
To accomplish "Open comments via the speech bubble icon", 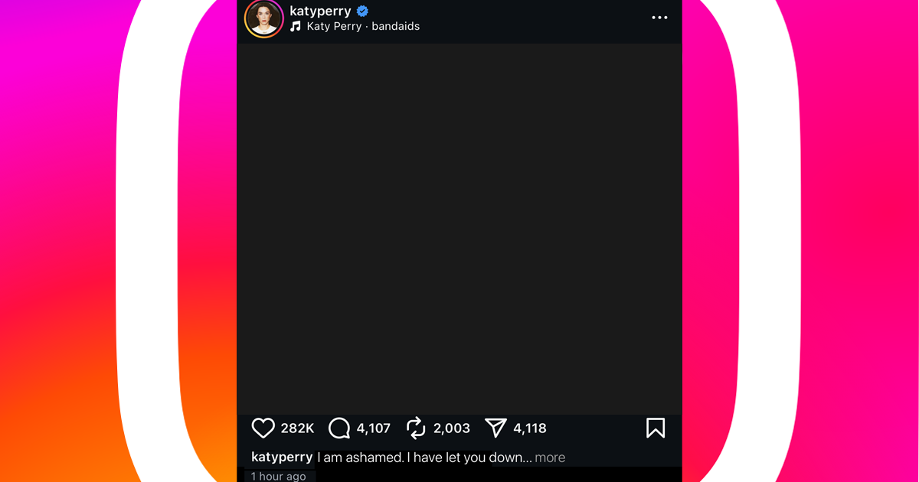I will [338, 428].
